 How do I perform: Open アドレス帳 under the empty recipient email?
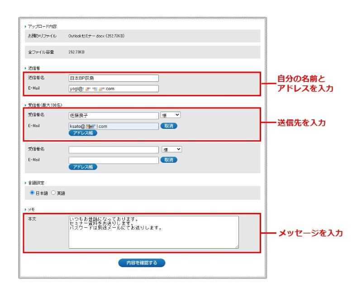click(83, 167)
